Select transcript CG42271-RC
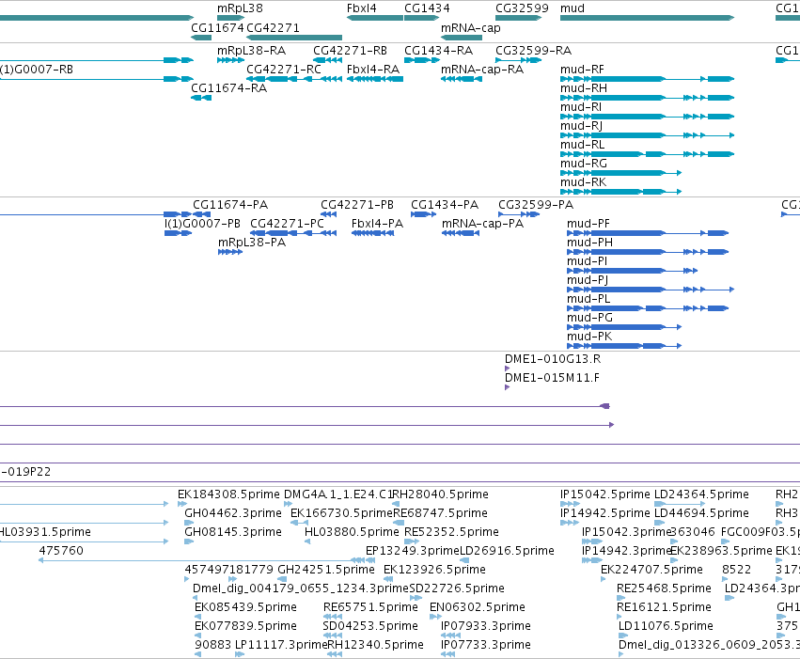This screenshot has height=659, width=800. tap(283, 70)
